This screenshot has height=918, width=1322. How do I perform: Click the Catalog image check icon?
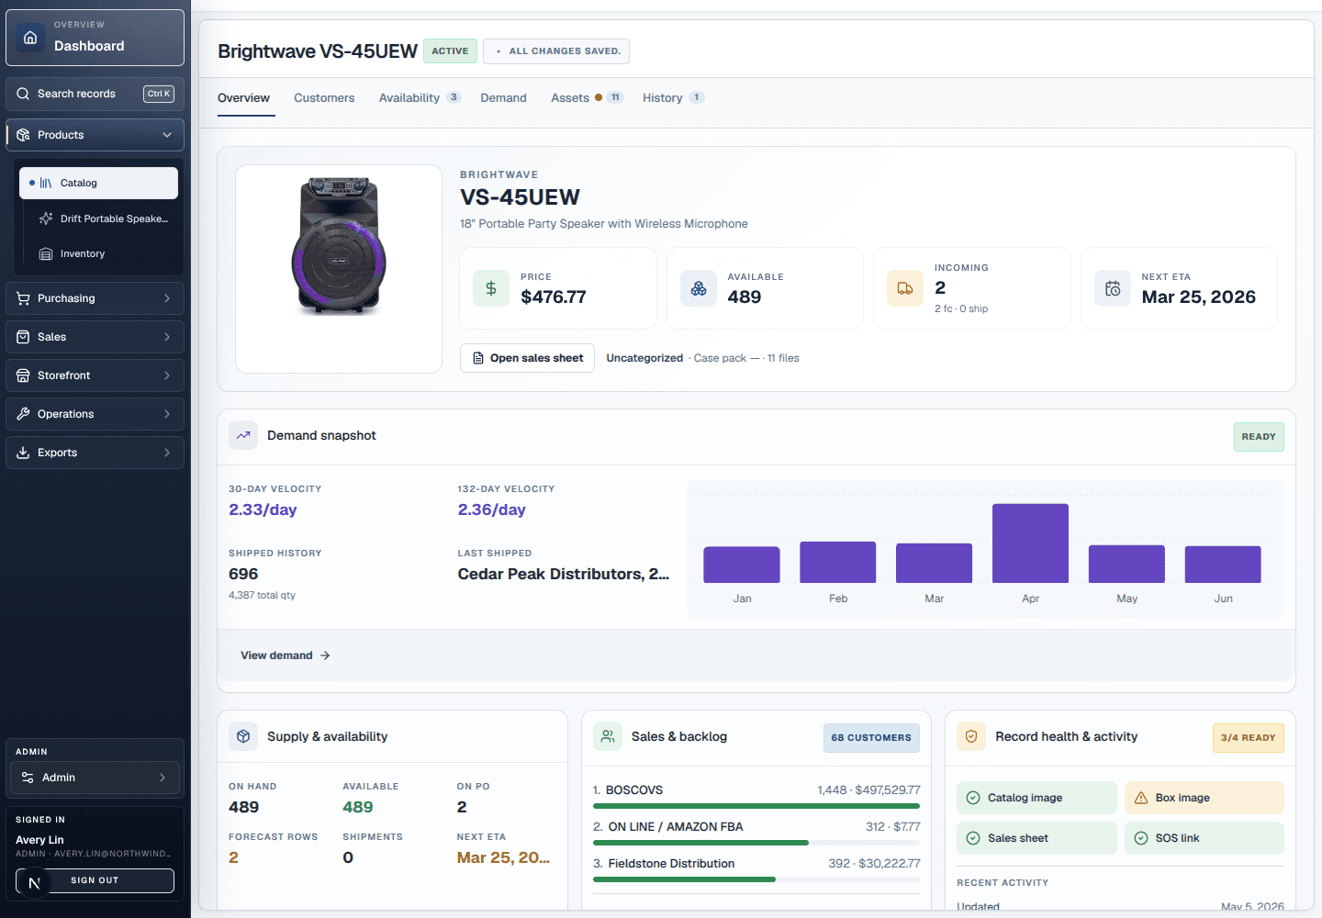(973, 798)
